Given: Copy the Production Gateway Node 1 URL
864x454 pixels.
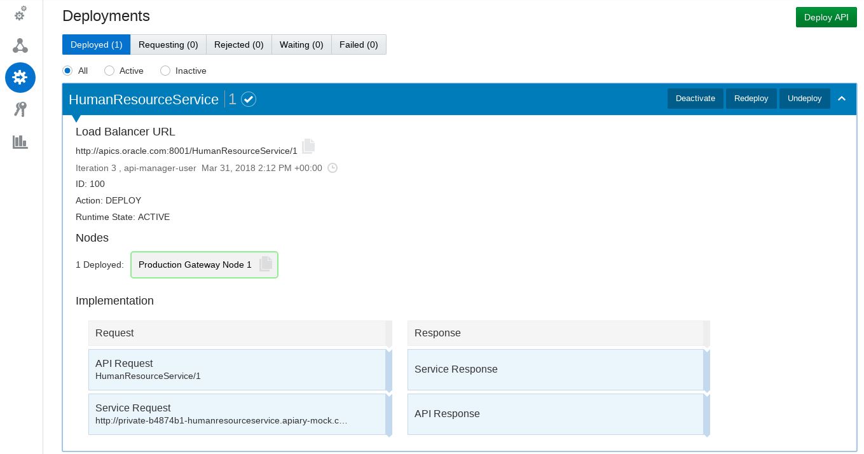Looking at the screenshot, I should [x=266, y=264].
